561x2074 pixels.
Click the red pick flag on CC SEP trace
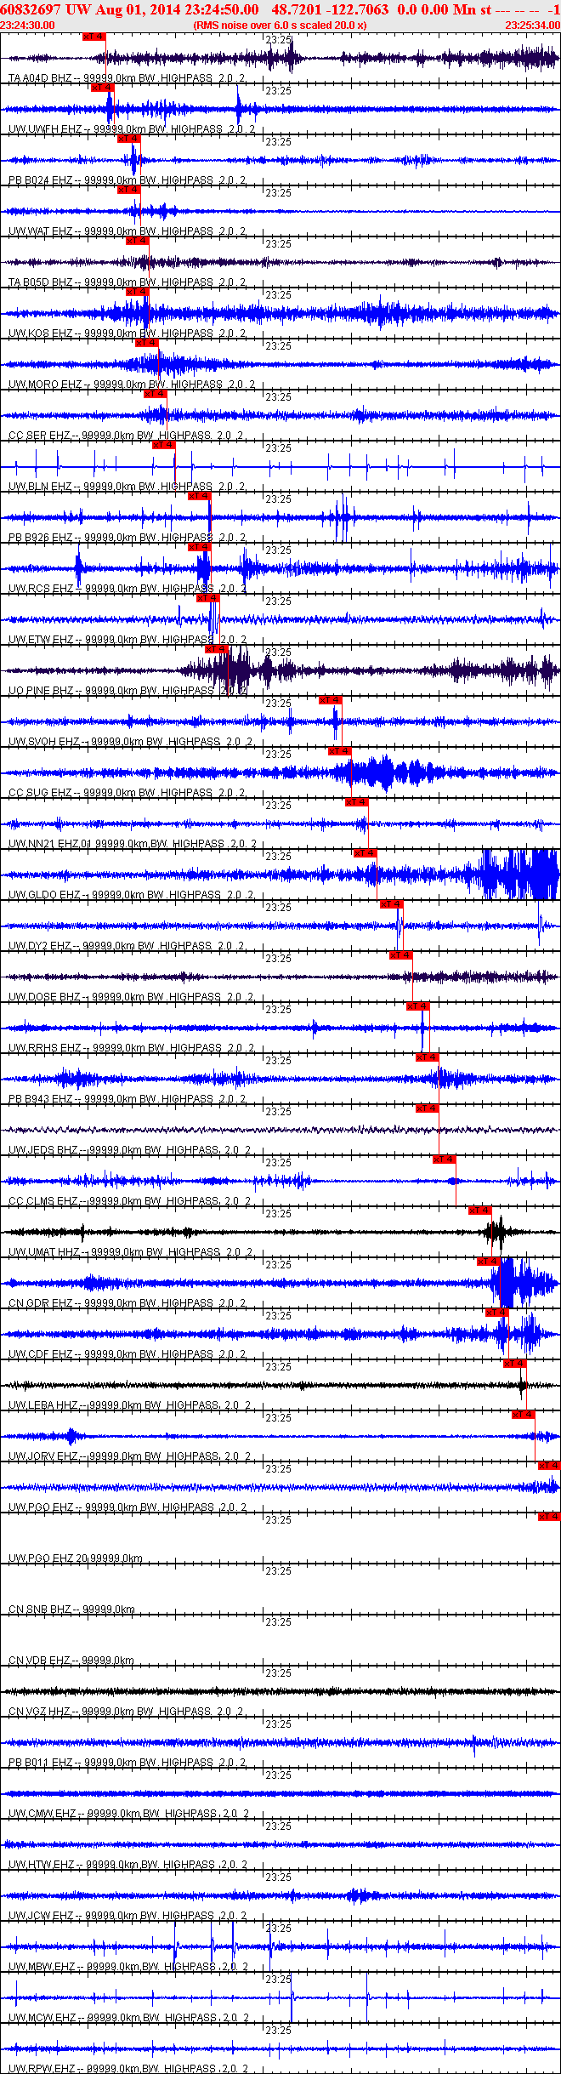(x=156, y=394)
